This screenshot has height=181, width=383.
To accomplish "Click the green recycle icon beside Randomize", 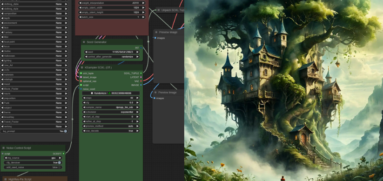I will pyautogui.click(x=109, y=94).
